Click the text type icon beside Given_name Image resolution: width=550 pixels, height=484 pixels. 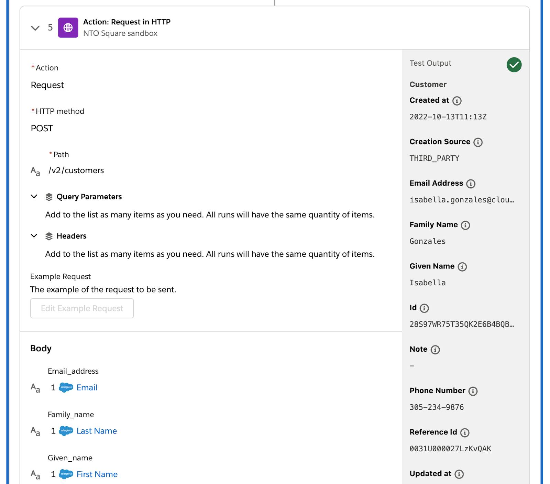pos(35,475)
